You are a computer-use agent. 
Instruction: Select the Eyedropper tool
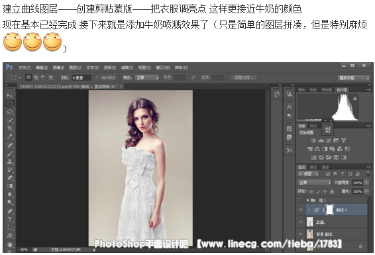point(9,136)
